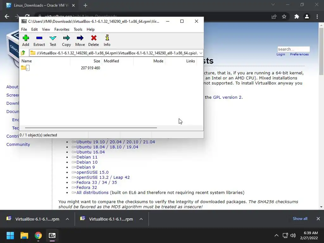The height and width of the screenshot is (243, 324).
Task: Open the Help menu
Action: pos(90,29)
